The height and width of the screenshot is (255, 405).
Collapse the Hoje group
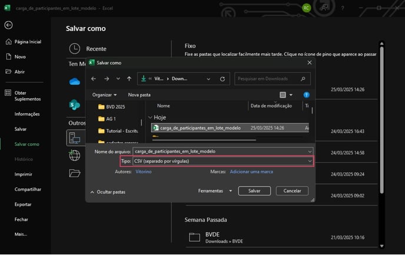click(150, 118)
